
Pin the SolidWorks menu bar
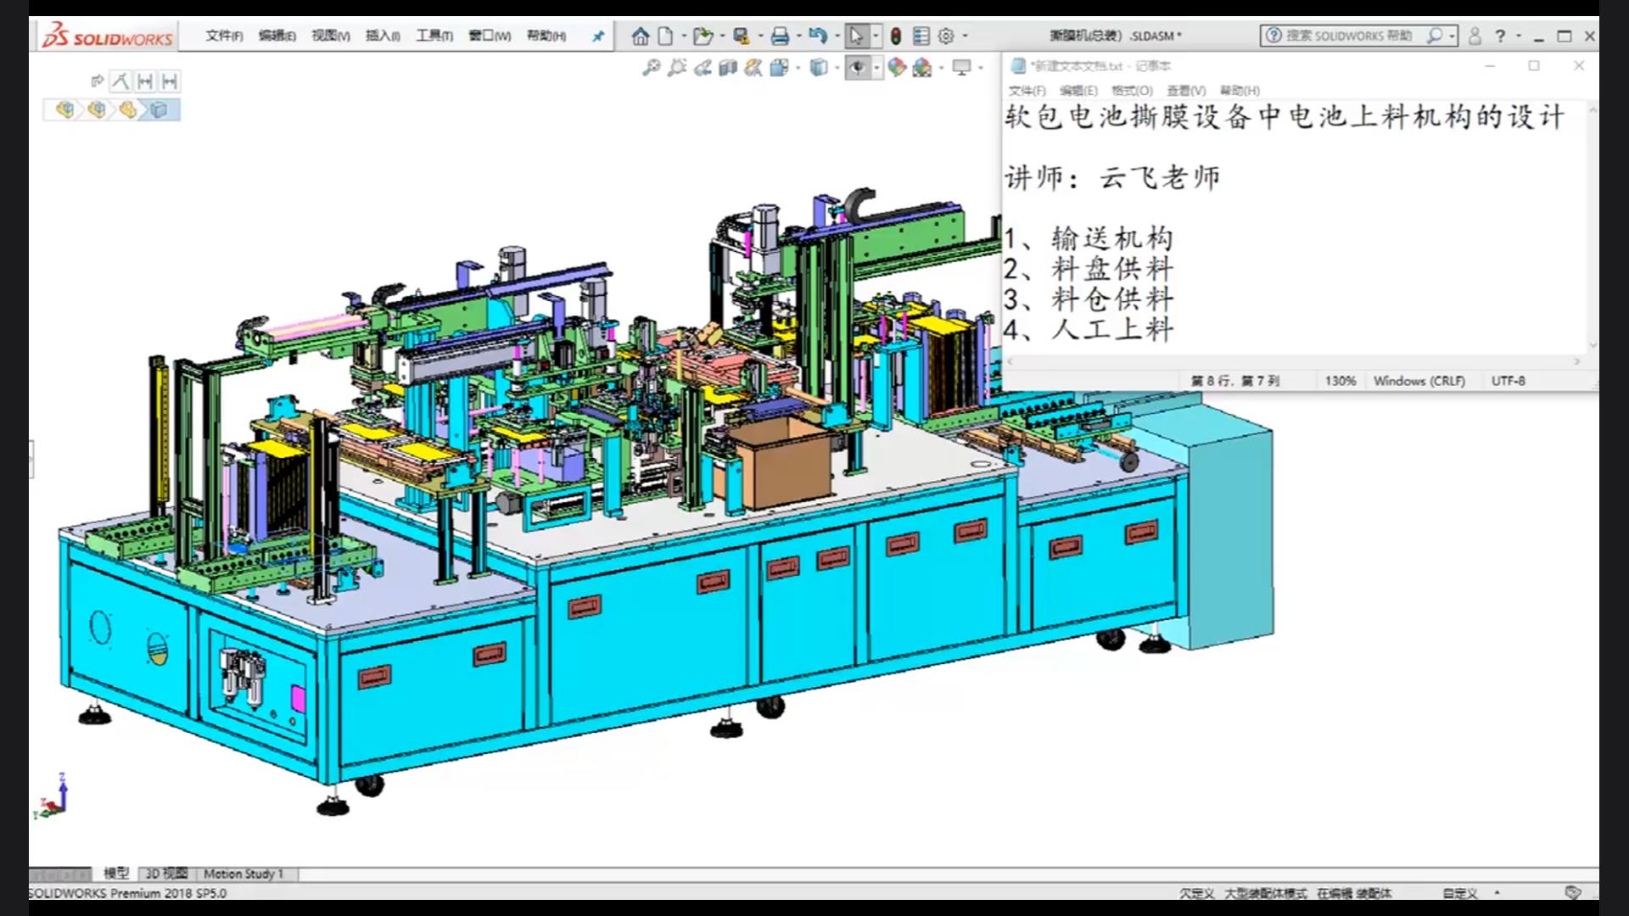[x=598, y=36]
